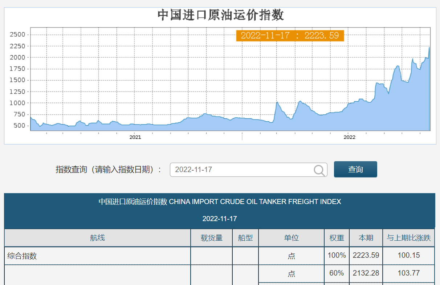Click the 2021 label on chart axis
The height and width of the screenshot is (285, 440).
(x=135, y=137)
